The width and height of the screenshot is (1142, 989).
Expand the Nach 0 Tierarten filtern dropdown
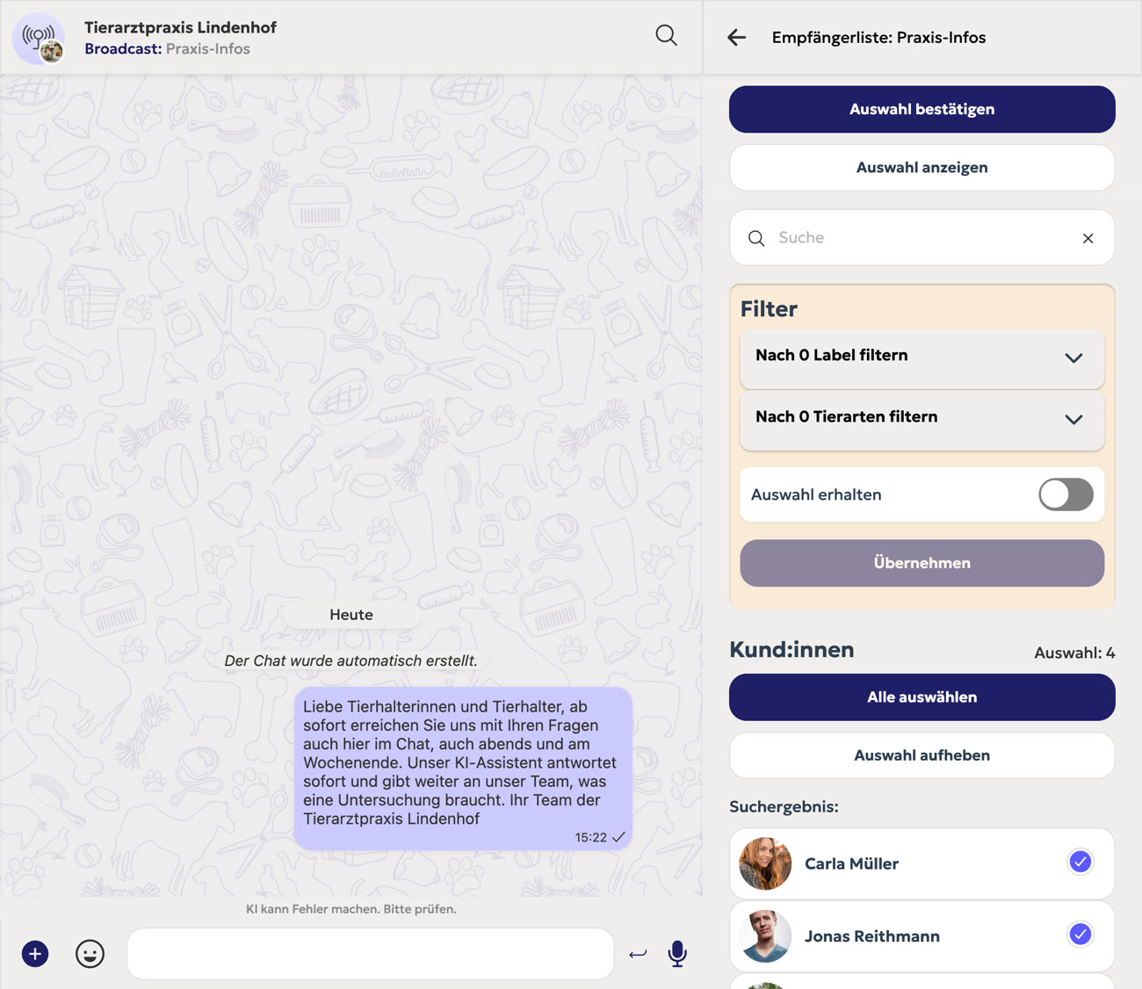[x=922, y=420]
